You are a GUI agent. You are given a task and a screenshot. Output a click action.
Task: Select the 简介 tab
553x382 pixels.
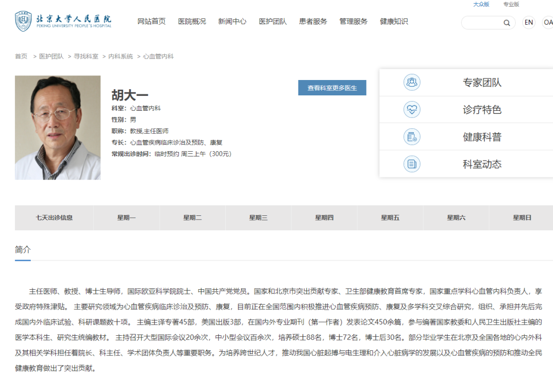click(23, 250)
